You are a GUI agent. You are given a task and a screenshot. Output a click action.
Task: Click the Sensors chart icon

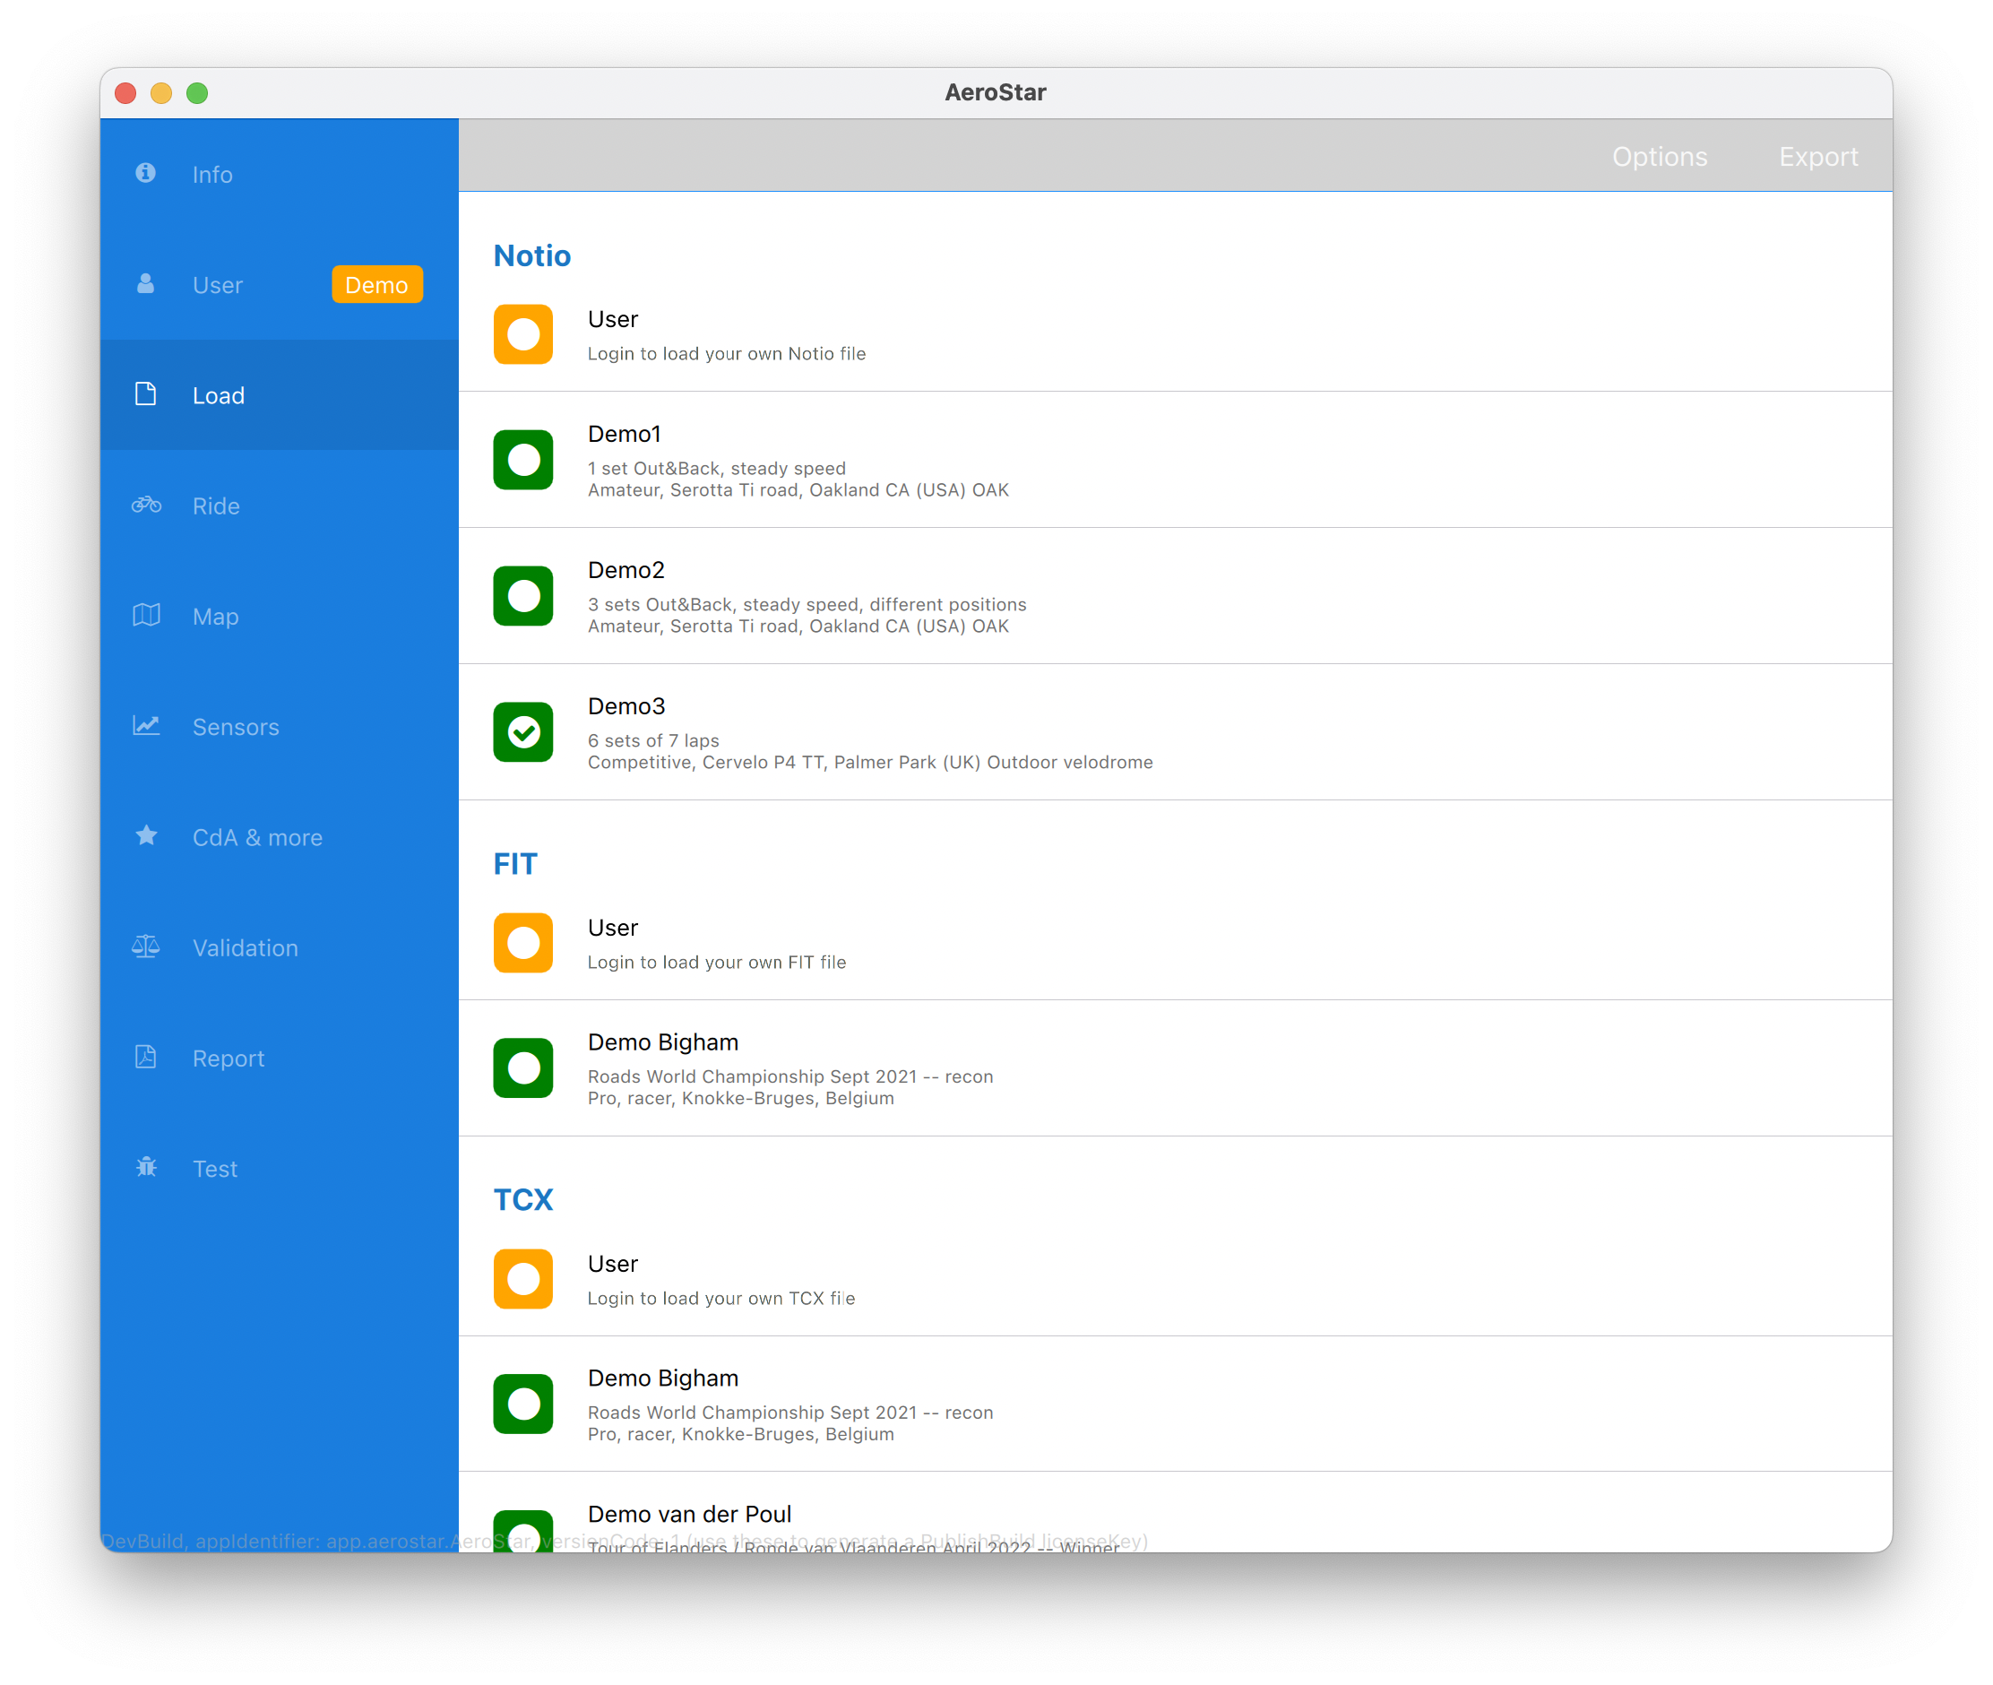[x=146, y=726]
